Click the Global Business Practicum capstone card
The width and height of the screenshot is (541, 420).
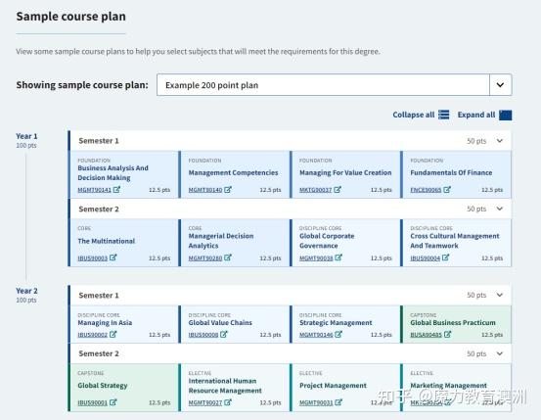click(456, 324)
